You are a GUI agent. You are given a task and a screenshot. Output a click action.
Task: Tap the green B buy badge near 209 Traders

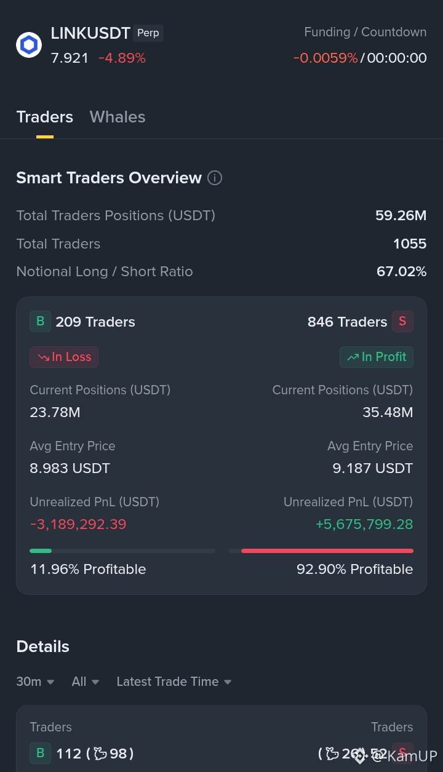coord(40,321)
